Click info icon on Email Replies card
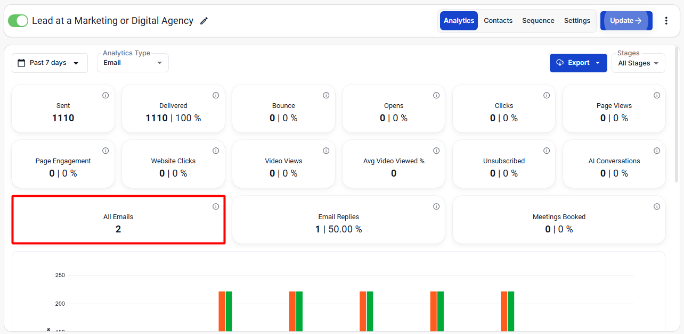 [x=436, y=206]
